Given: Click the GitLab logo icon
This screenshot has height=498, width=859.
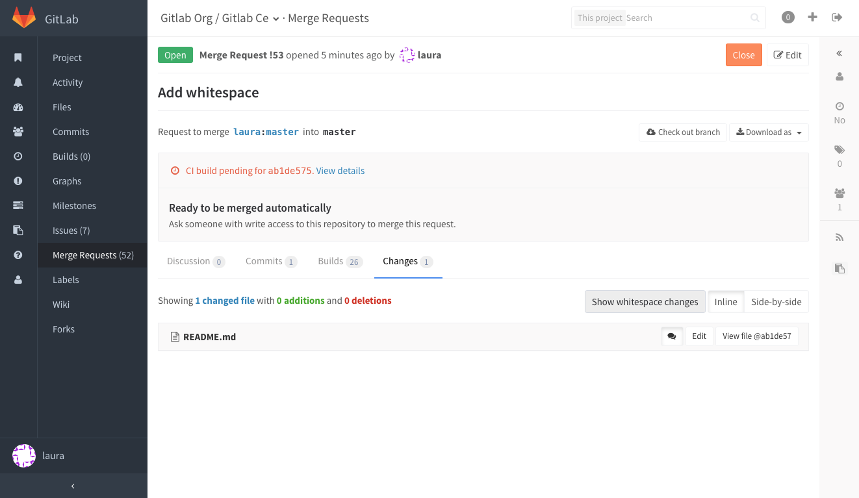Looking at the screenshot, I should (x=24, y=18).
